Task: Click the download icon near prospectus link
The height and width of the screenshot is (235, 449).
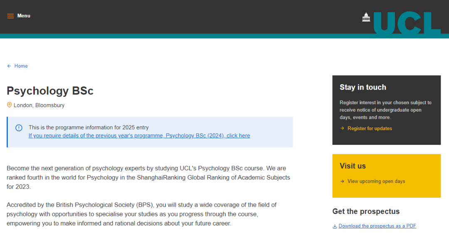Action: (335, 226)
